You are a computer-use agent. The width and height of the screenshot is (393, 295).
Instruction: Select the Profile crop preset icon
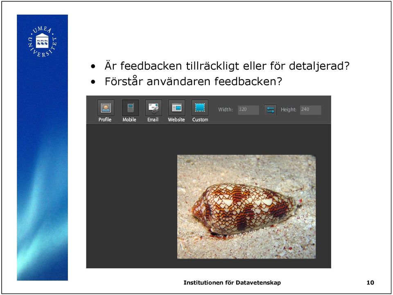(x=106, y=108)
